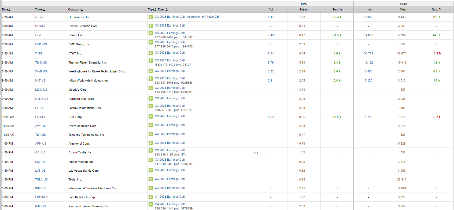Click the earnings type icon in Tesla row
Image resolution: width=454 pixels, height=210 pixels.
(151, 179)
